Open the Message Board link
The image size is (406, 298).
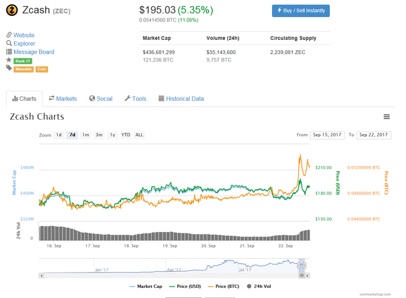34,52
